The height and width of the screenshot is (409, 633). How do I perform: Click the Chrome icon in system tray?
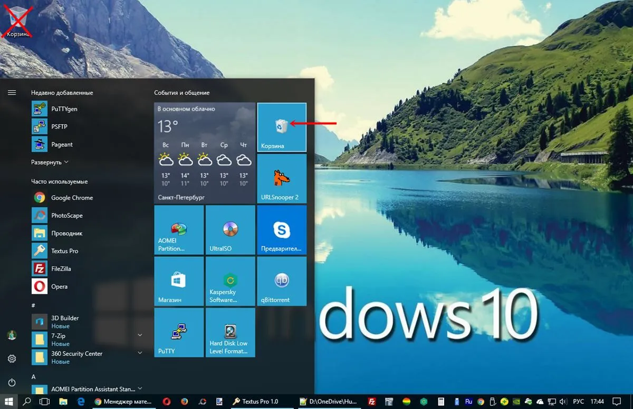481,402
